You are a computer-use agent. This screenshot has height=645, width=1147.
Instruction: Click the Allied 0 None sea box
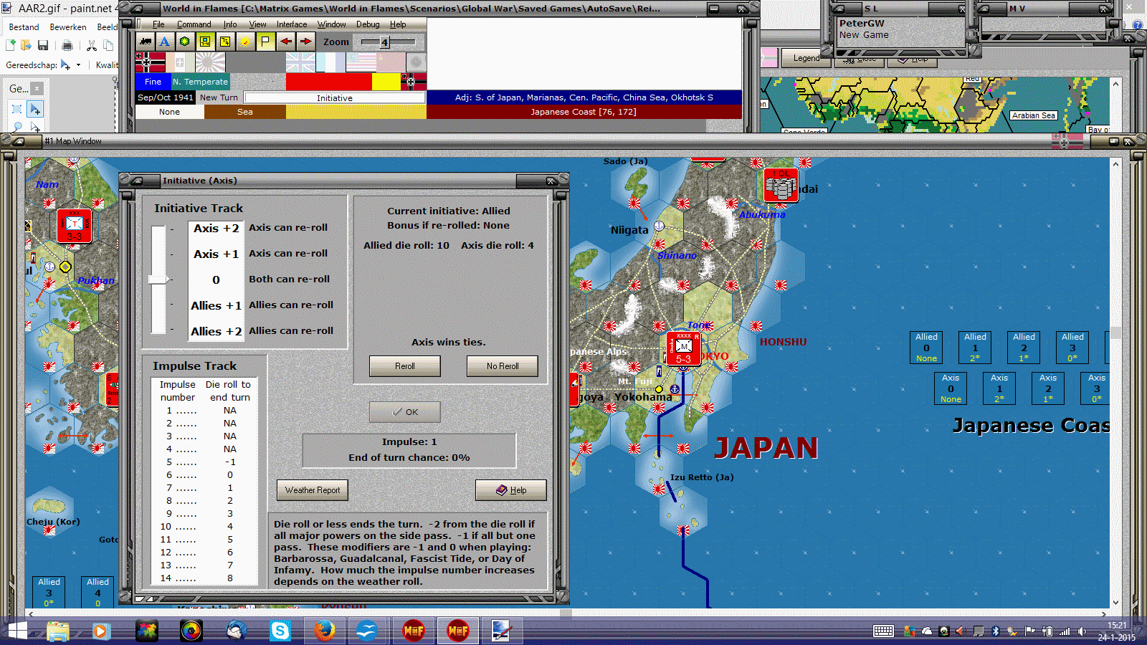(x=926, y=348)
